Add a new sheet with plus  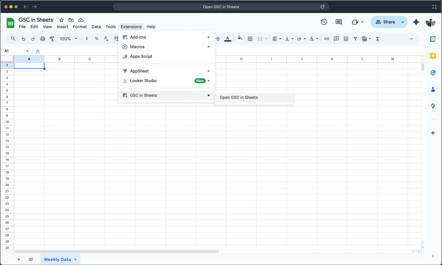pos(19,259)
